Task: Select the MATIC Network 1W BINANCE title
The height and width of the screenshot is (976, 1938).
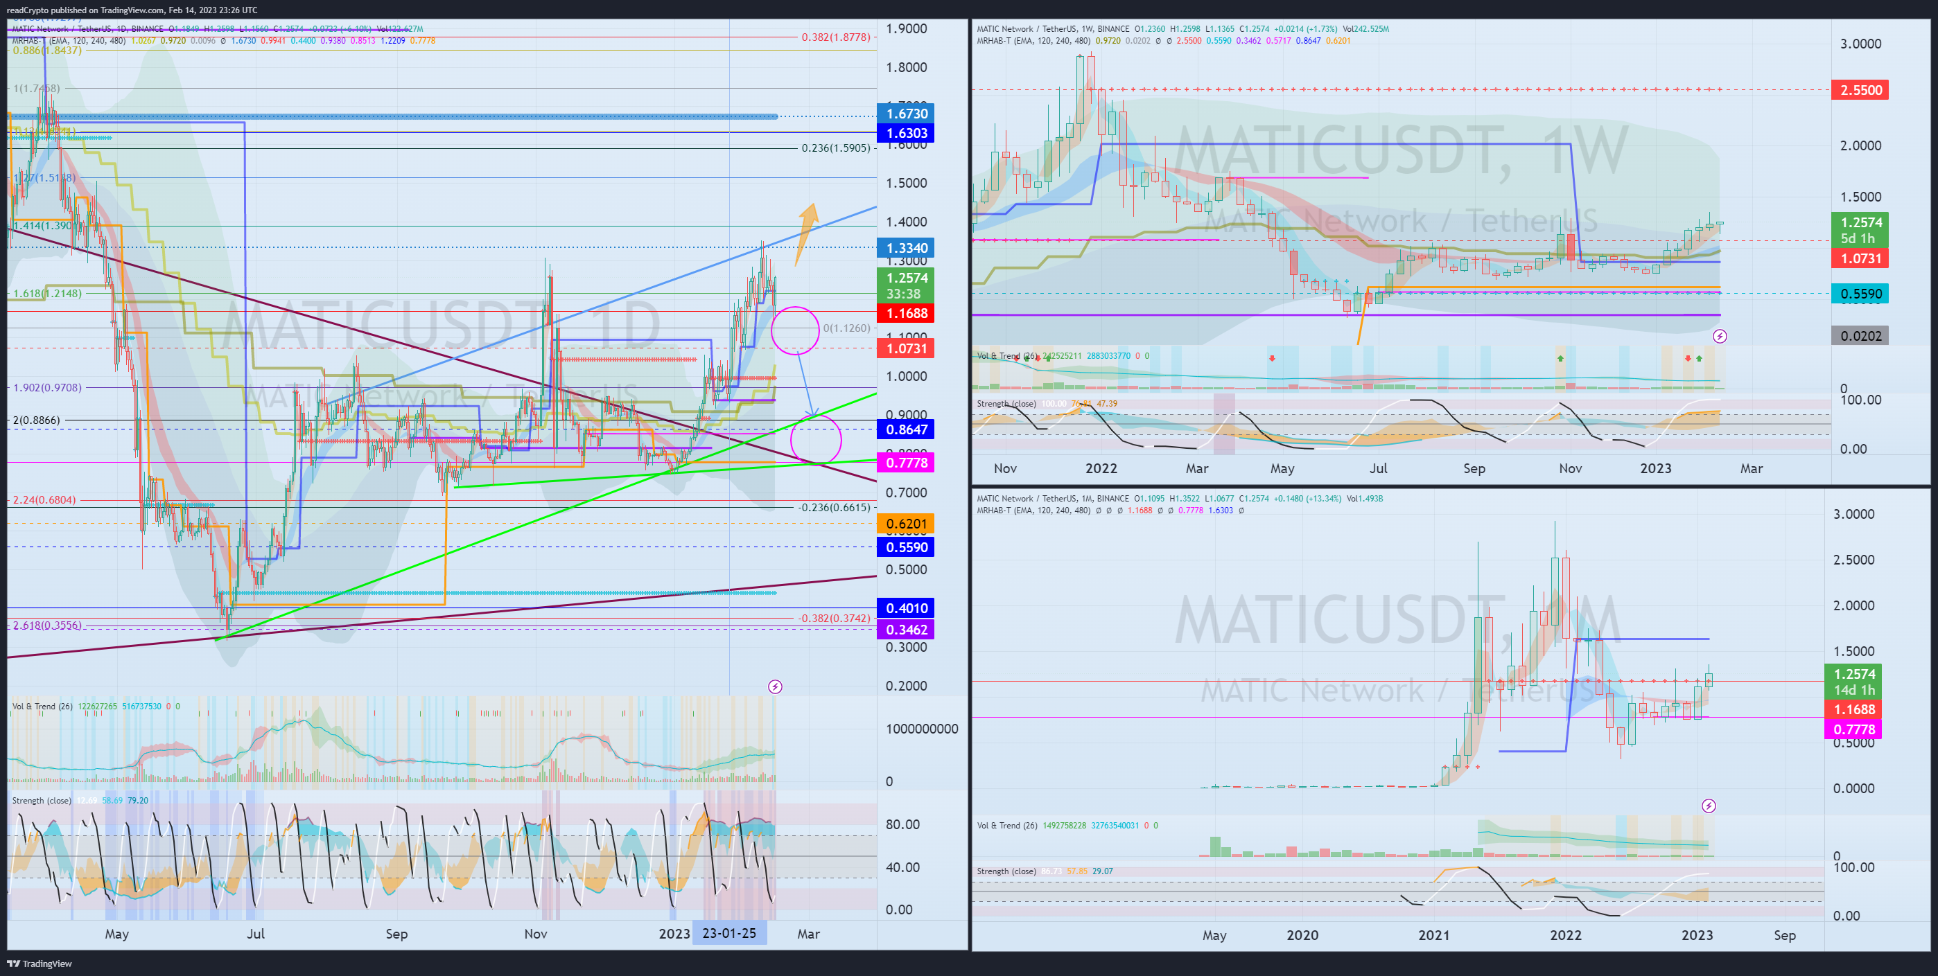Action: pyautogui.click(x=1052, y=28)
